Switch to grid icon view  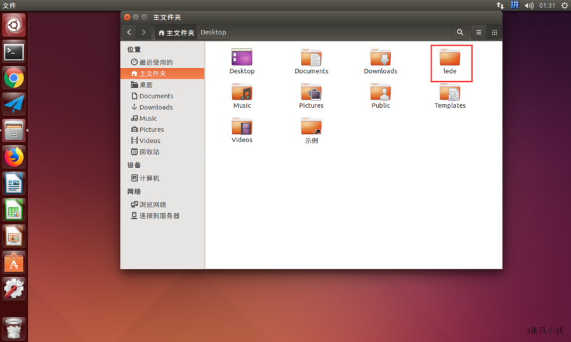click(x=494, y=32)
